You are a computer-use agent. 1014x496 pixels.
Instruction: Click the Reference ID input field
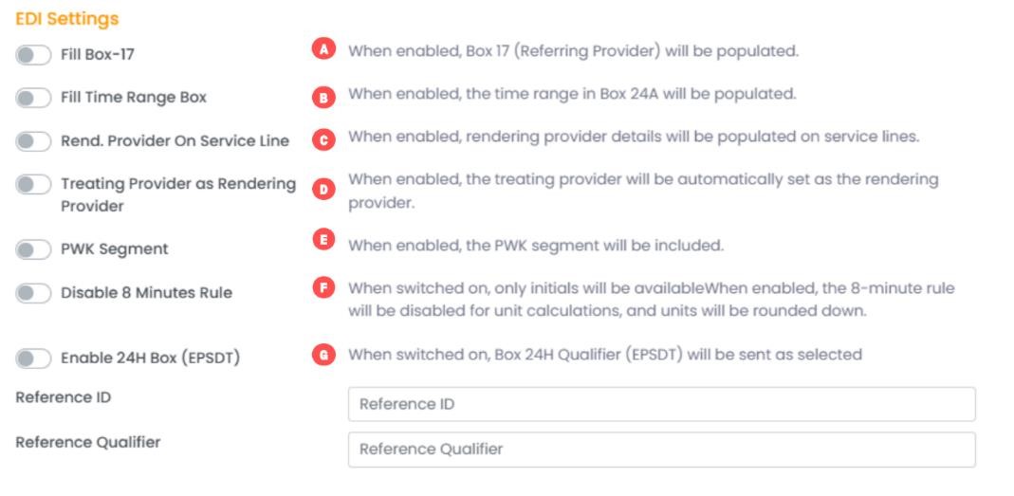(661, 404)
